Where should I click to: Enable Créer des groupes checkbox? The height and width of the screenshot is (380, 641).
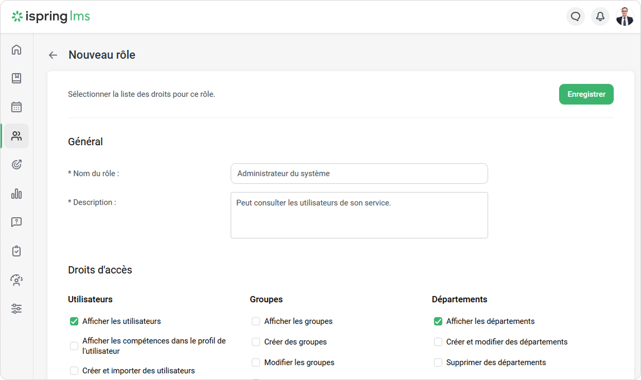(x=256, y=342)
